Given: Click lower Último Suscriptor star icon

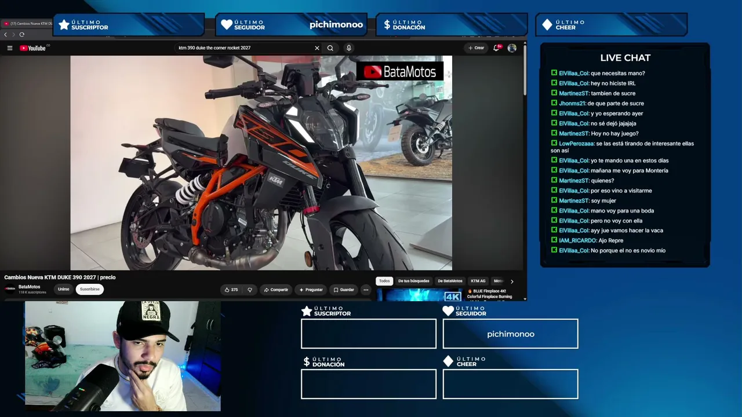Looking at the screenshot, I should [307, 311].
